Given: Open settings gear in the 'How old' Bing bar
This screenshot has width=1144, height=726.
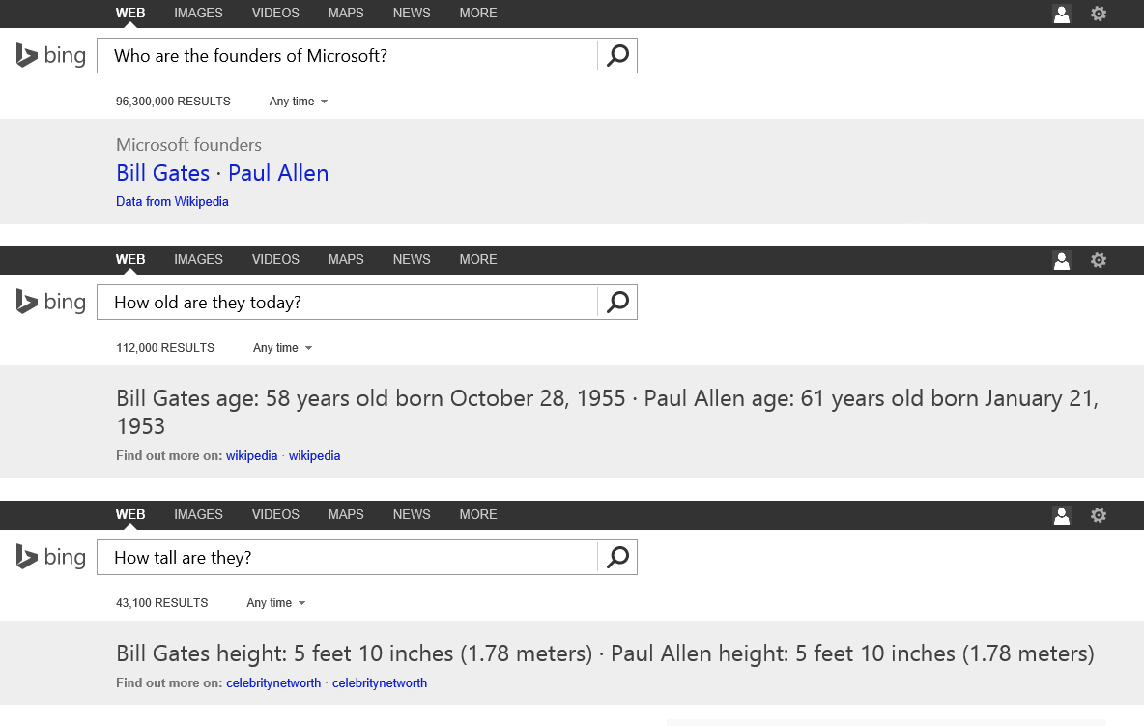Looking at the screenshot, I should [x=1098, y=260].
